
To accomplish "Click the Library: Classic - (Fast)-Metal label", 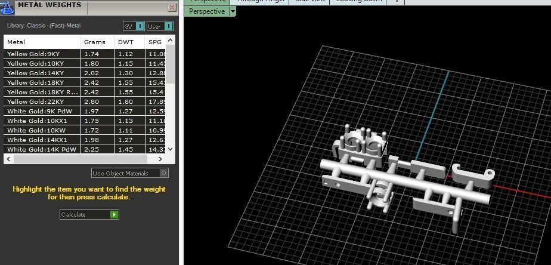I will pyautogui.click(x=44, y=26).
